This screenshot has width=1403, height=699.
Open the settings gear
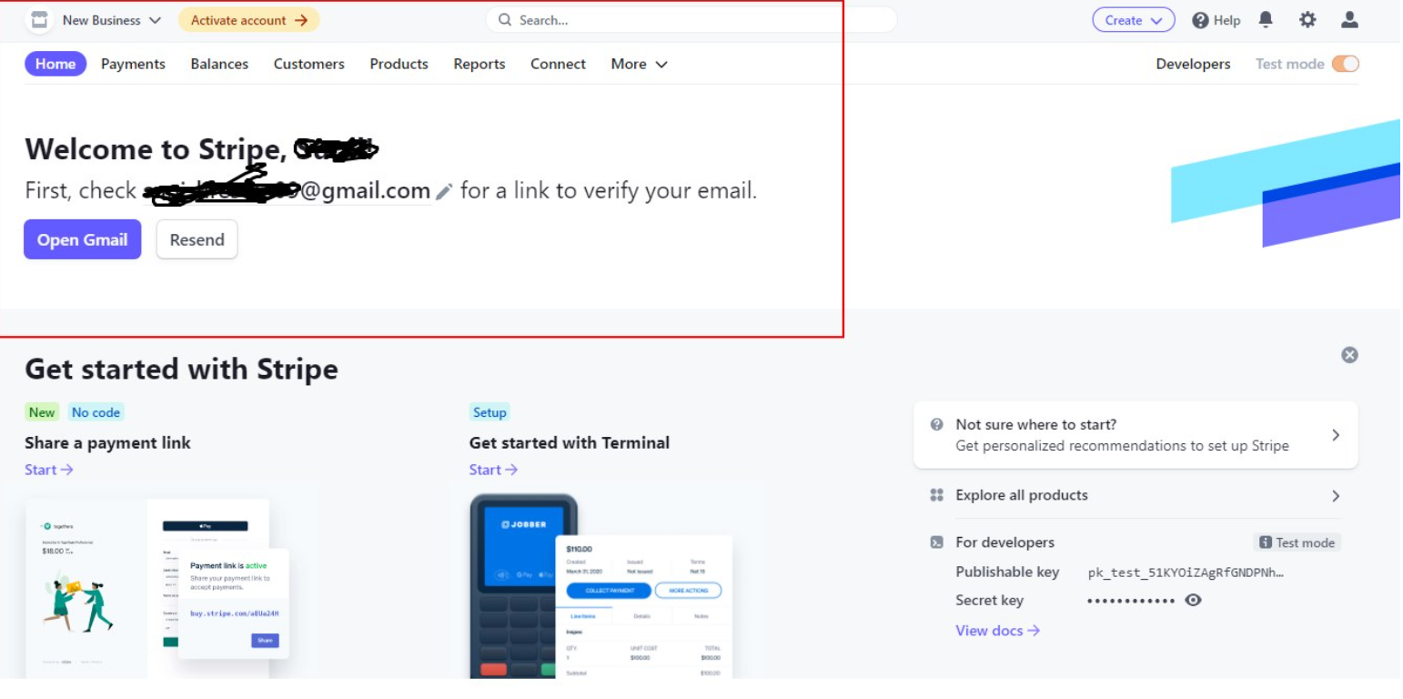click(x=1307, y=19)
